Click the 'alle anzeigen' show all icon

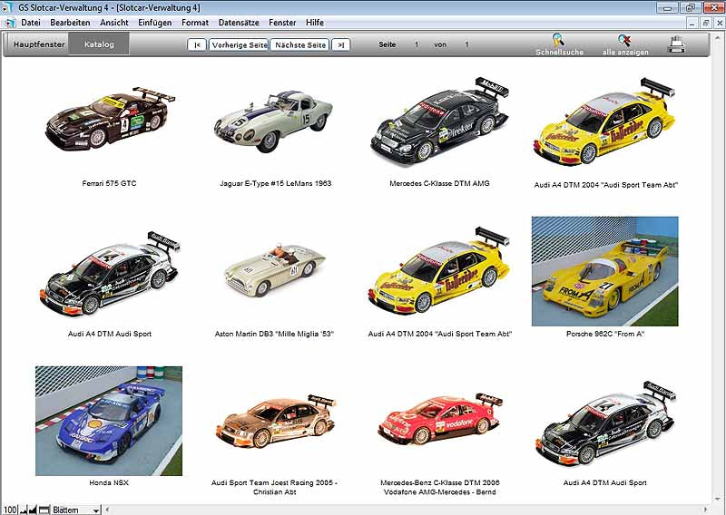point(624,44)
